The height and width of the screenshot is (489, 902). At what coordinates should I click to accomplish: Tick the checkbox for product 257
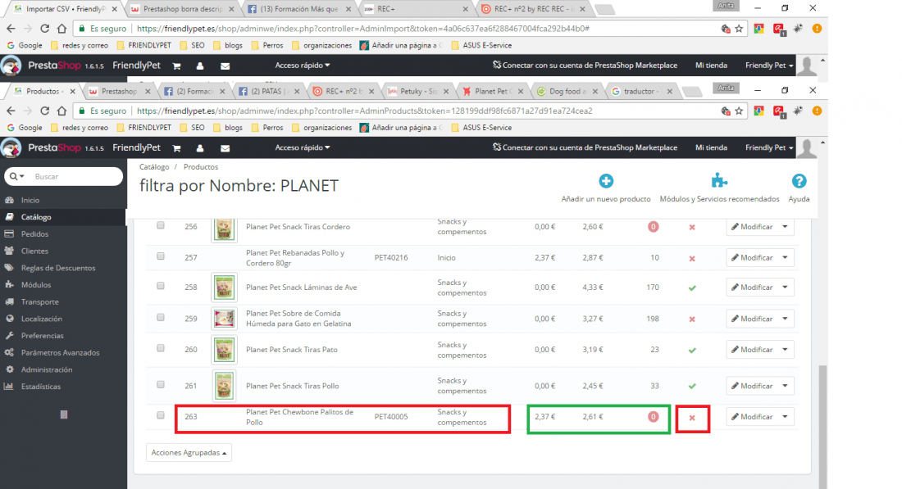(161, 256)
